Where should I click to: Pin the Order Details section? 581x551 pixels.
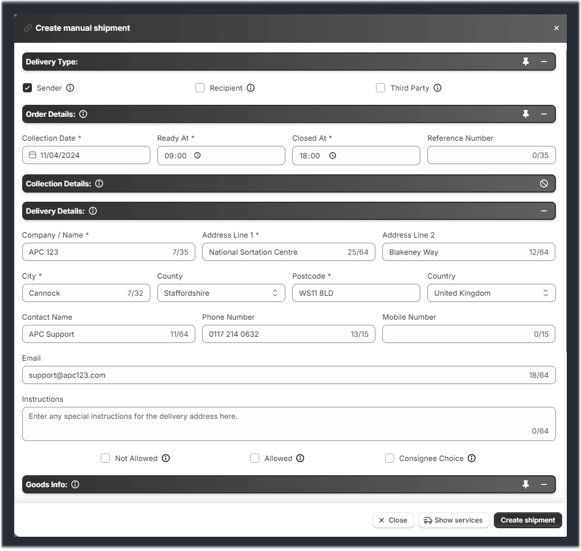[525, 114]
